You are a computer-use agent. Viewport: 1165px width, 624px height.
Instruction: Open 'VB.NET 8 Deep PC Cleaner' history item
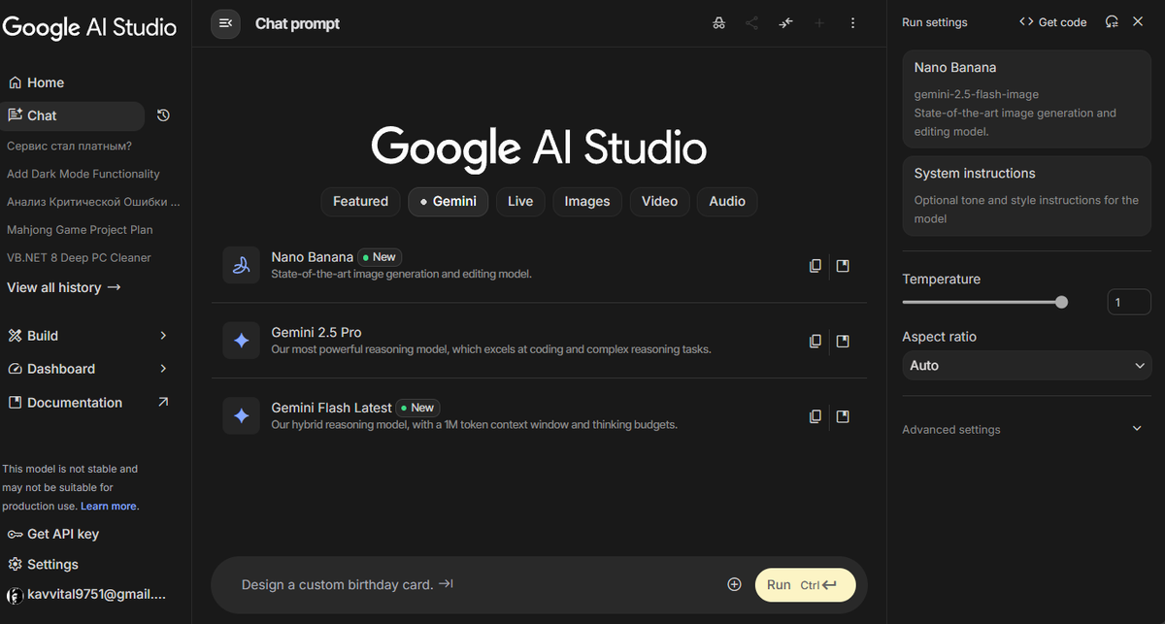click(79, 258)
